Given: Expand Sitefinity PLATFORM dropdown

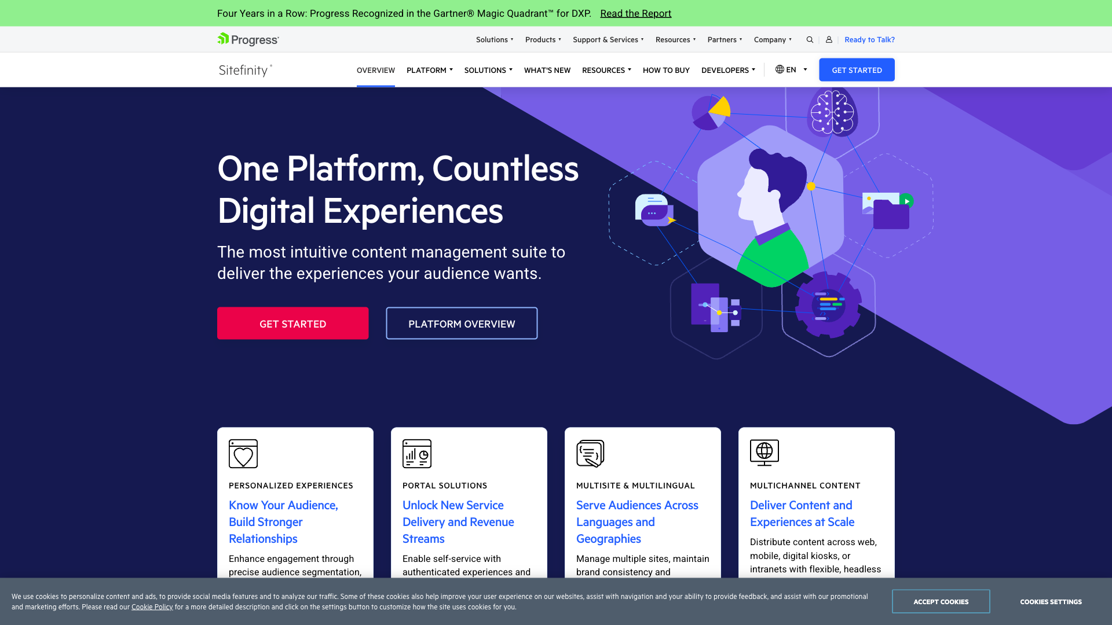Looking at the screenshot, I should [430, 70].
